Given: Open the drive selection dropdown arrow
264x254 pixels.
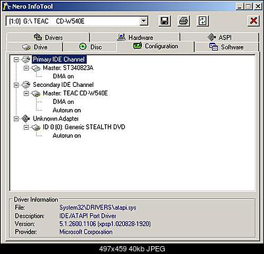Looking at the screenshot, I should pyautogui.click(x=143, y=21).
